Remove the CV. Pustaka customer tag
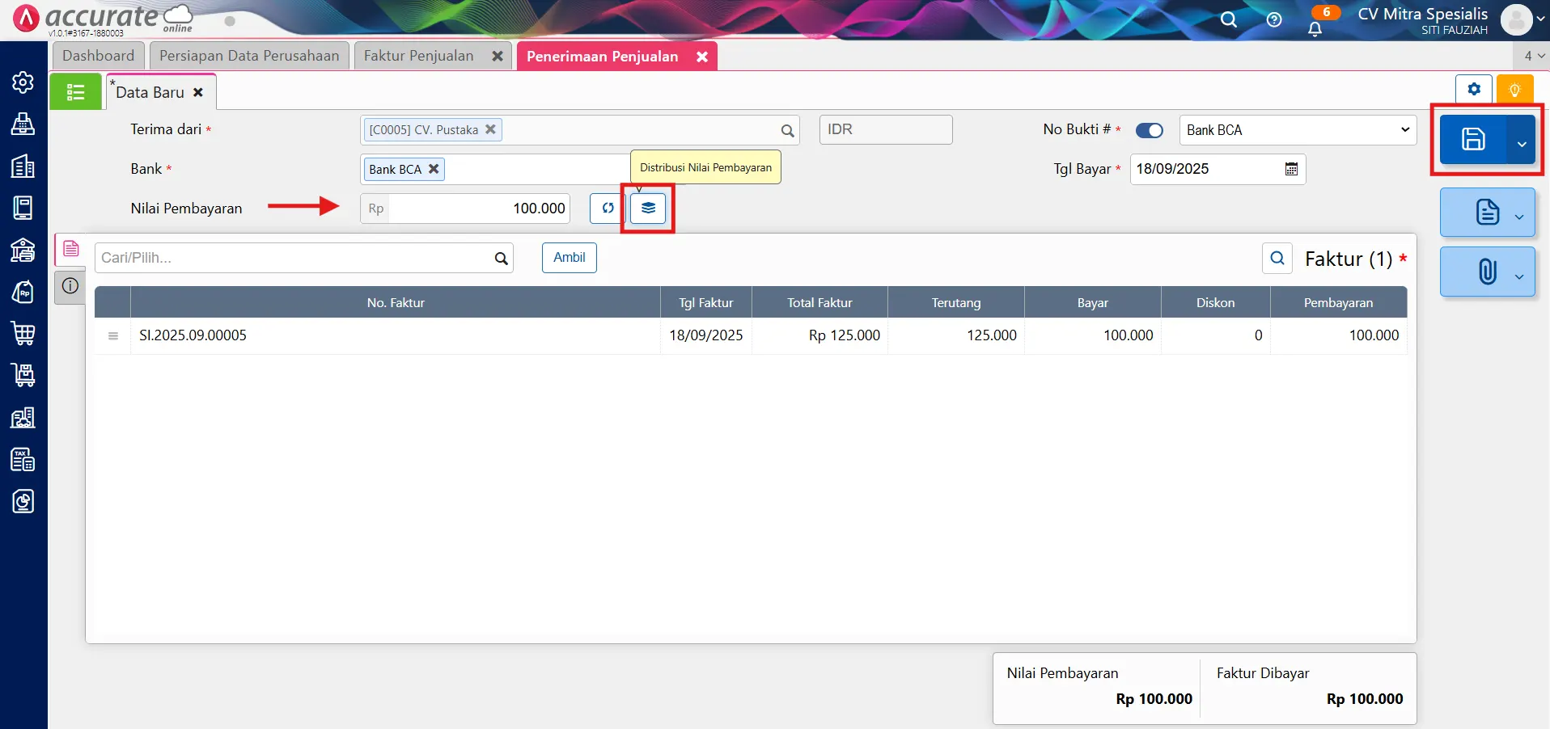1550x729 pixels. pos(490,129)
